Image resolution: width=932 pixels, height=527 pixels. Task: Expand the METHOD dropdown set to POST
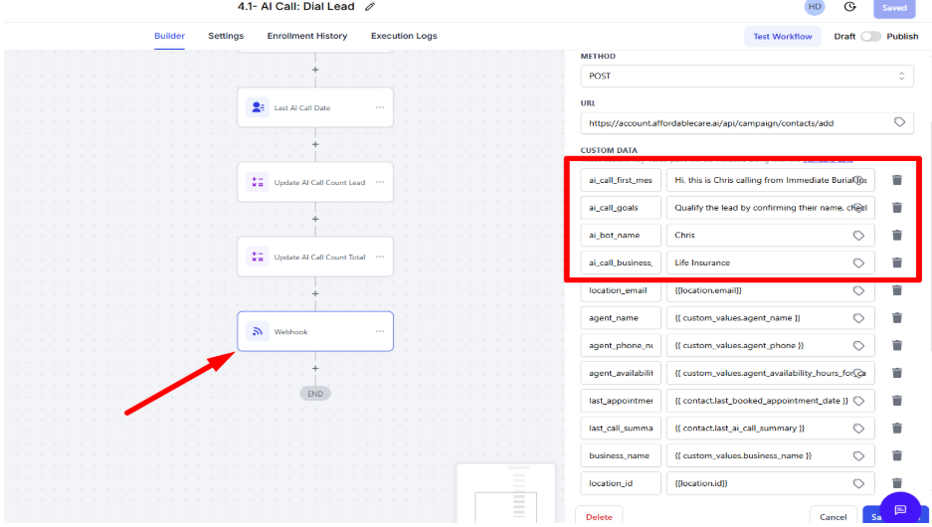tap(747, 77)
